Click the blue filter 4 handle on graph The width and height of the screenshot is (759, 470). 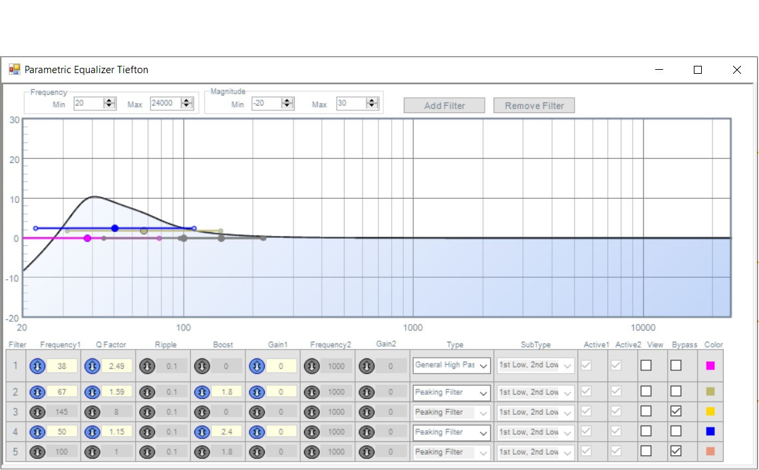click(114, 228)
